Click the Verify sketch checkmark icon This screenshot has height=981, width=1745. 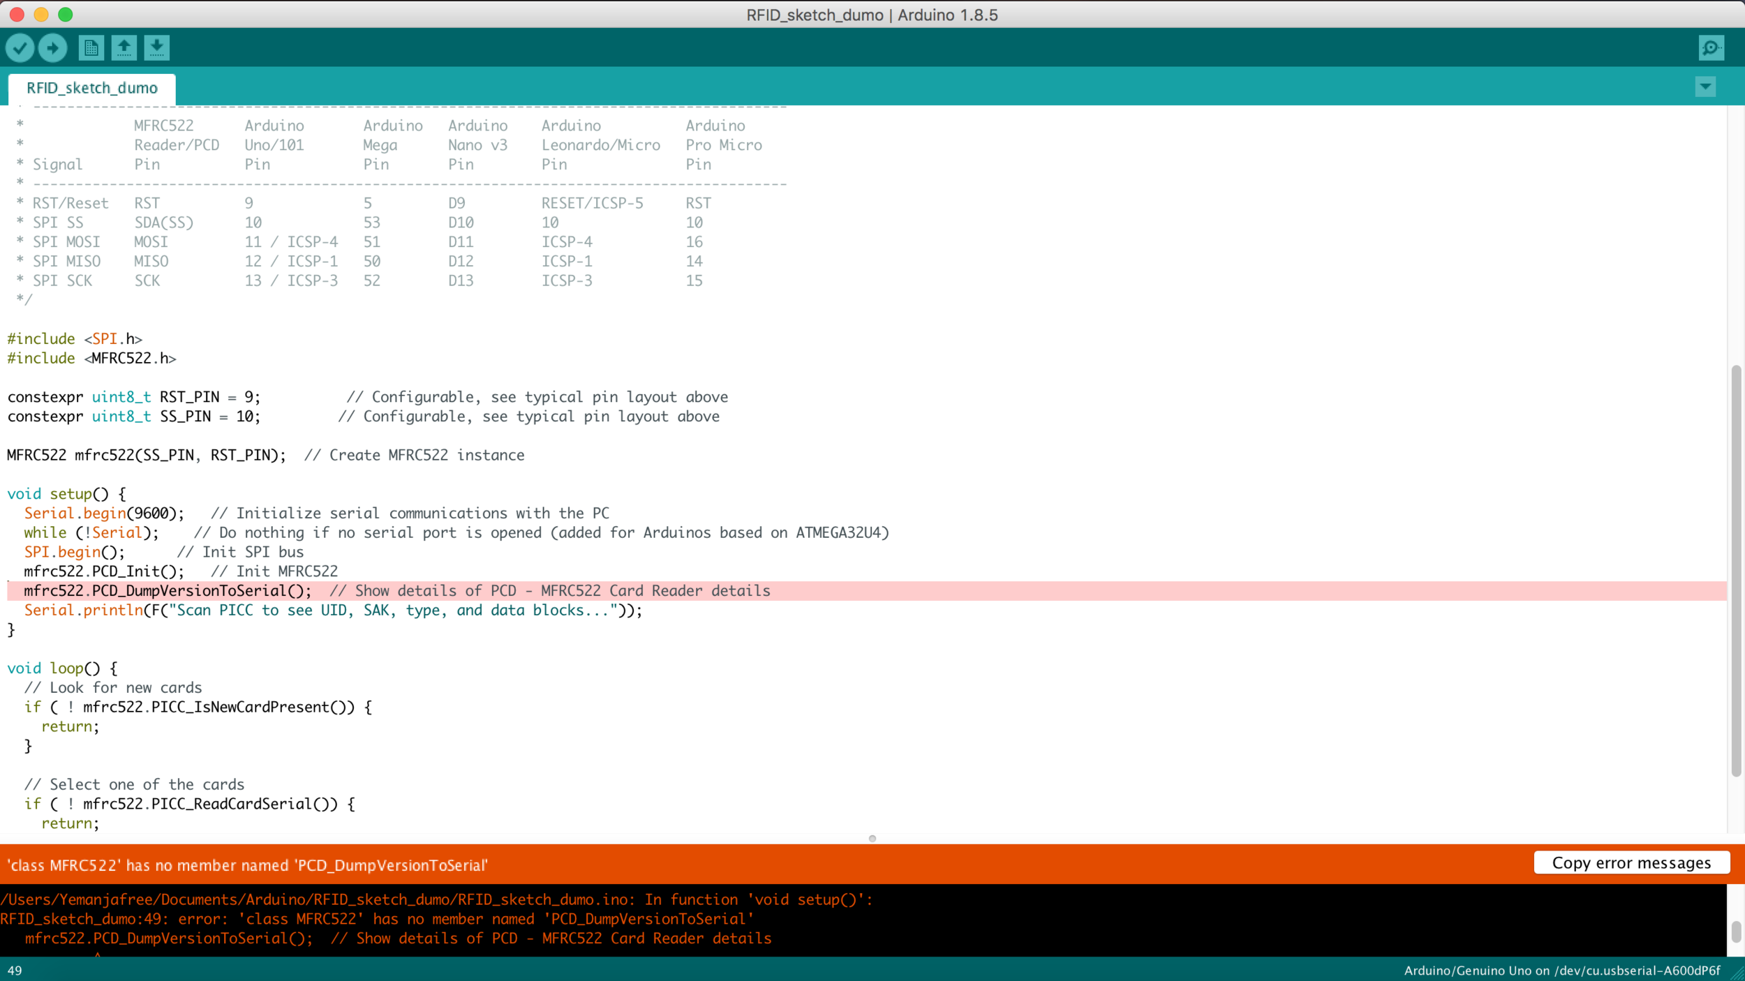pyautogui.click(x=20, y=48)
